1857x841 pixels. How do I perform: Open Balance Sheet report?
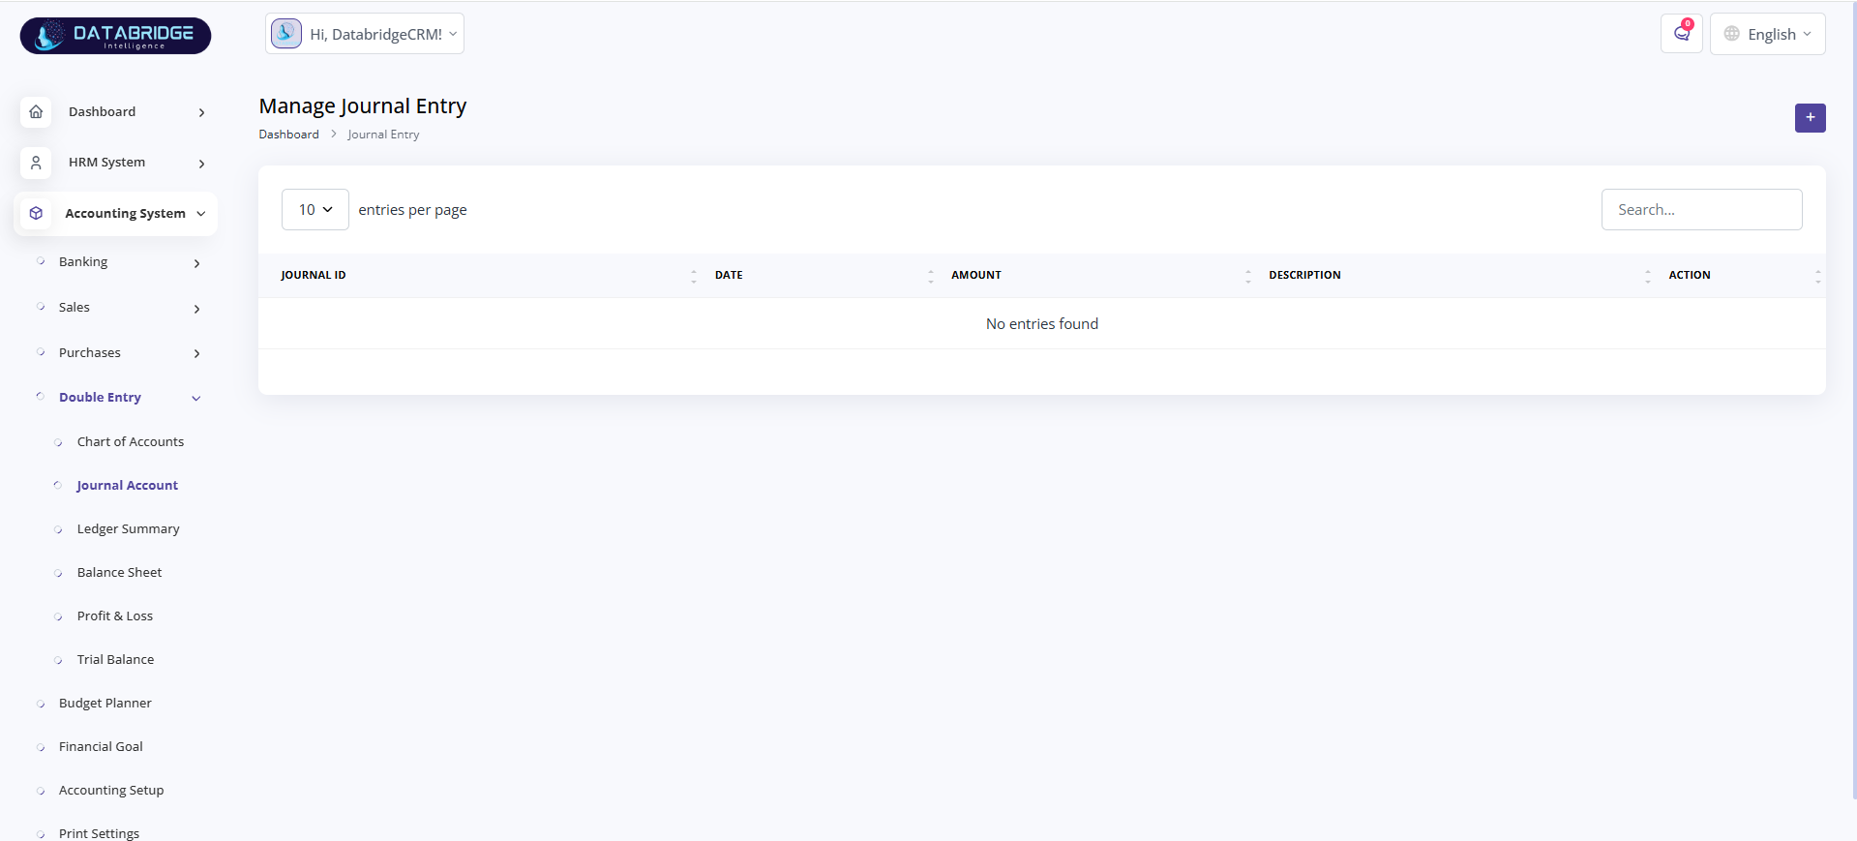pos(120,573)
